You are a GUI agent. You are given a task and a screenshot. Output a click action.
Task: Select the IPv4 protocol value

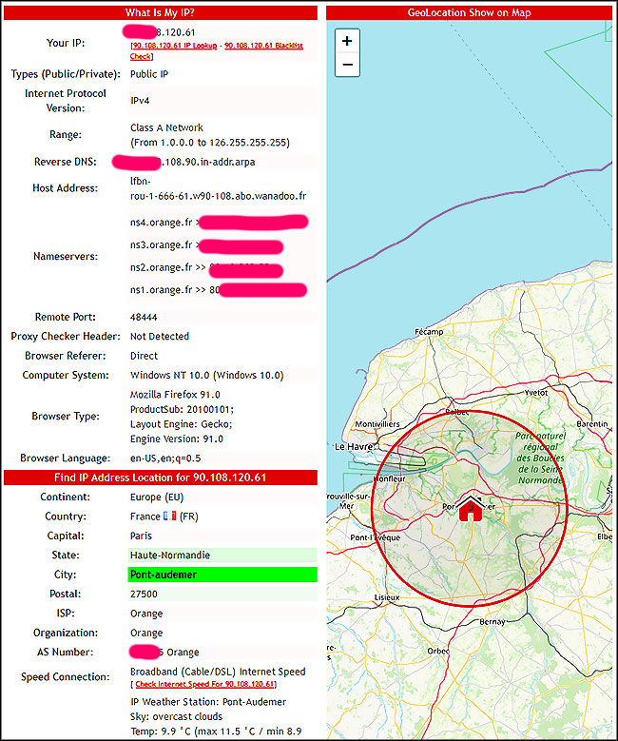coord(140,101)
